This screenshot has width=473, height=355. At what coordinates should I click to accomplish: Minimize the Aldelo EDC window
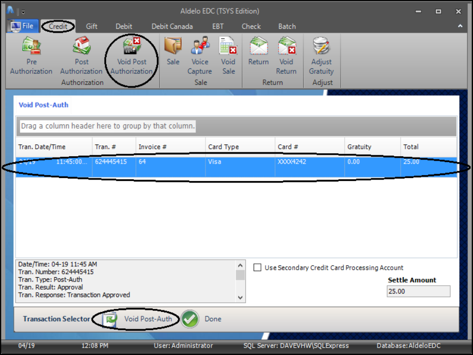418,11
